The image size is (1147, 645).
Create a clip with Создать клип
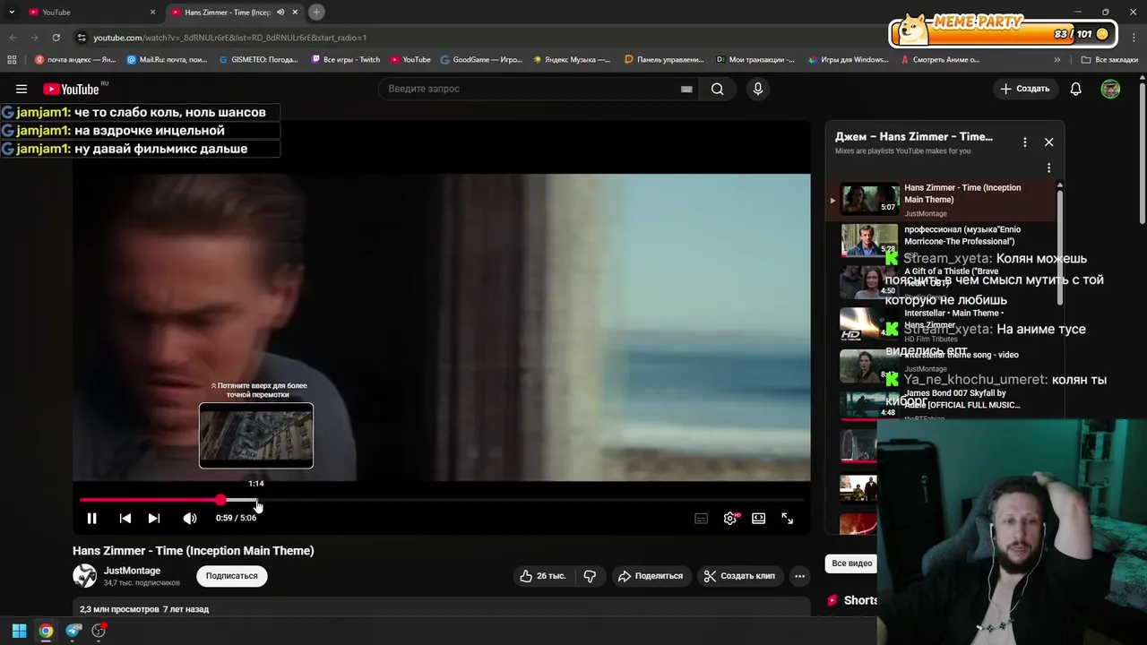(x=739, y=576)
